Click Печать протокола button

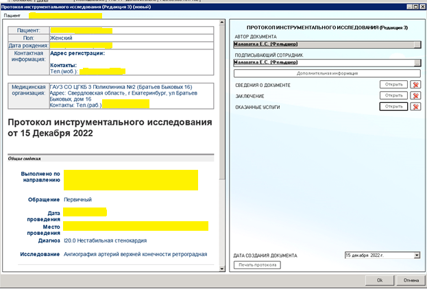click(x=257, y=265)
